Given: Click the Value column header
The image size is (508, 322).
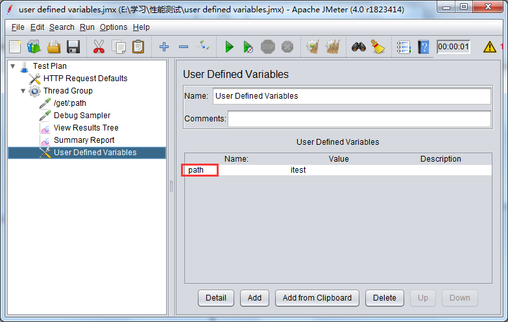Looking at the screenshot, I should tap(339, 159).
